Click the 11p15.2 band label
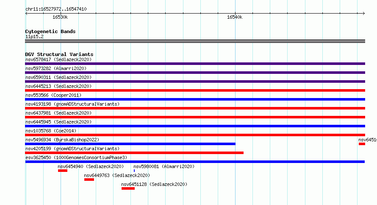This screenshot has height=205, width=377. coord(34,37)
